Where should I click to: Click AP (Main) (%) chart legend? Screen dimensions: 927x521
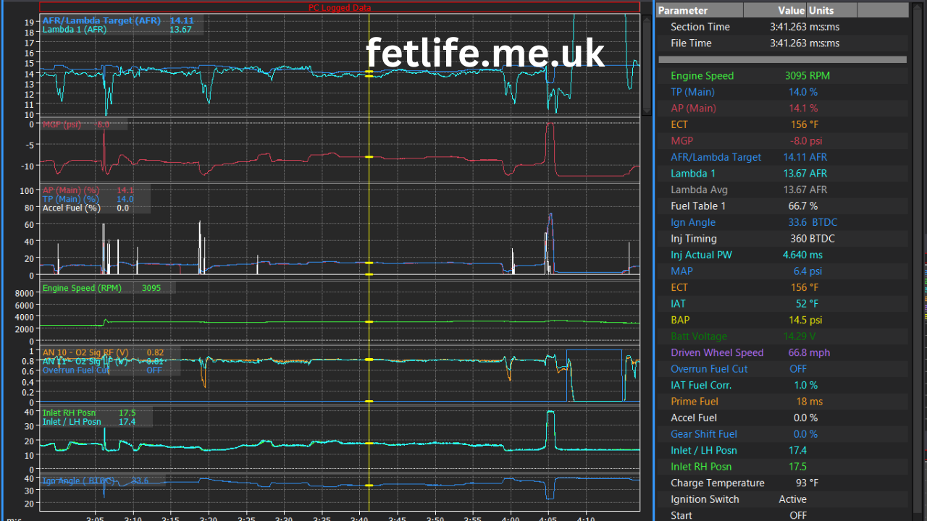point(70,190)
